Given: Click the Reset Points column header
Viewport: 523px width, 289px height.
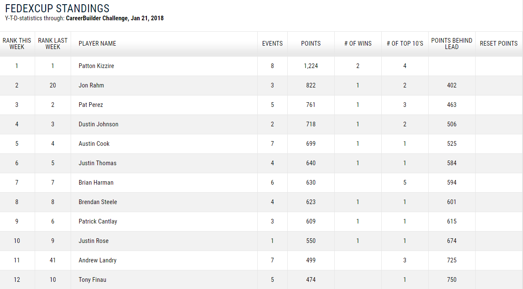Looking at the screenshot, I should tap(499, 44).
